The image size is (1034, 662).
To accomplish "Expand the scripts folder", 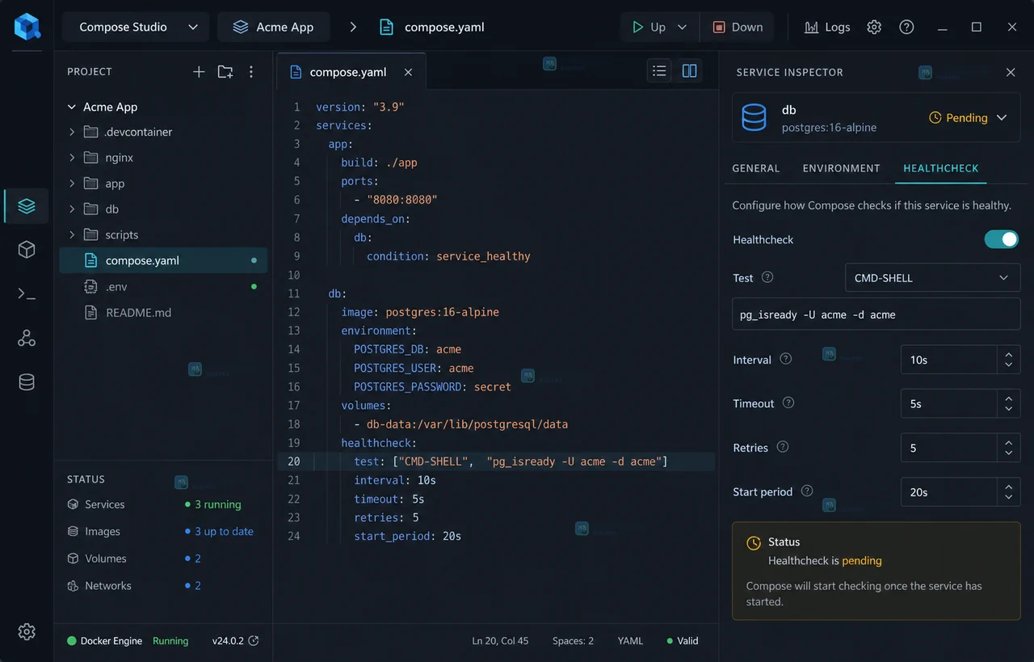I will pyautogui.click(x=71, y=234).
